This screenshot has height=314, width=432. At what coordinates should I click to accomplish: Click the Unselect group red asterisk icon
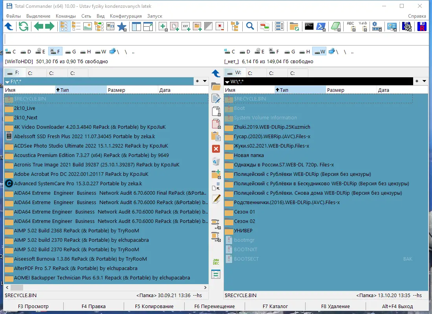pos(220,27)
